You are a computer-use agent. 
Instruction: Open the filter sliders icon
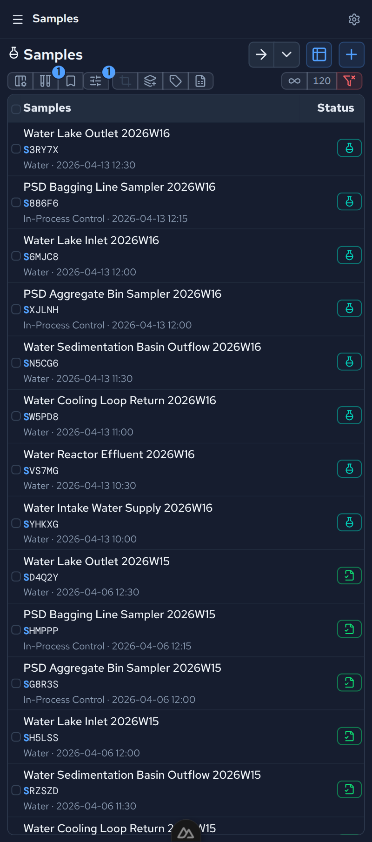(96, 81)
